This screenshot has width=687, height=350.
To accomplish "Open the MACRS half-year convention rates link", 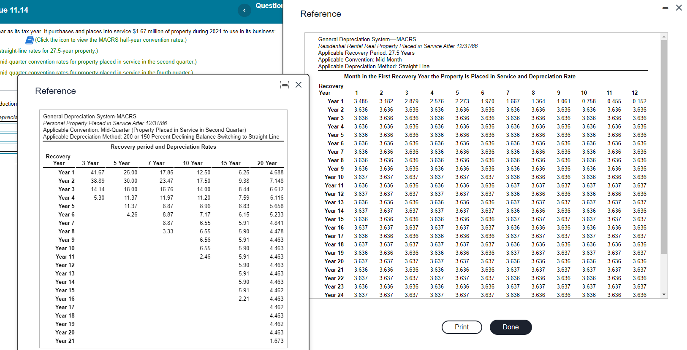I will tap(111, 40).
